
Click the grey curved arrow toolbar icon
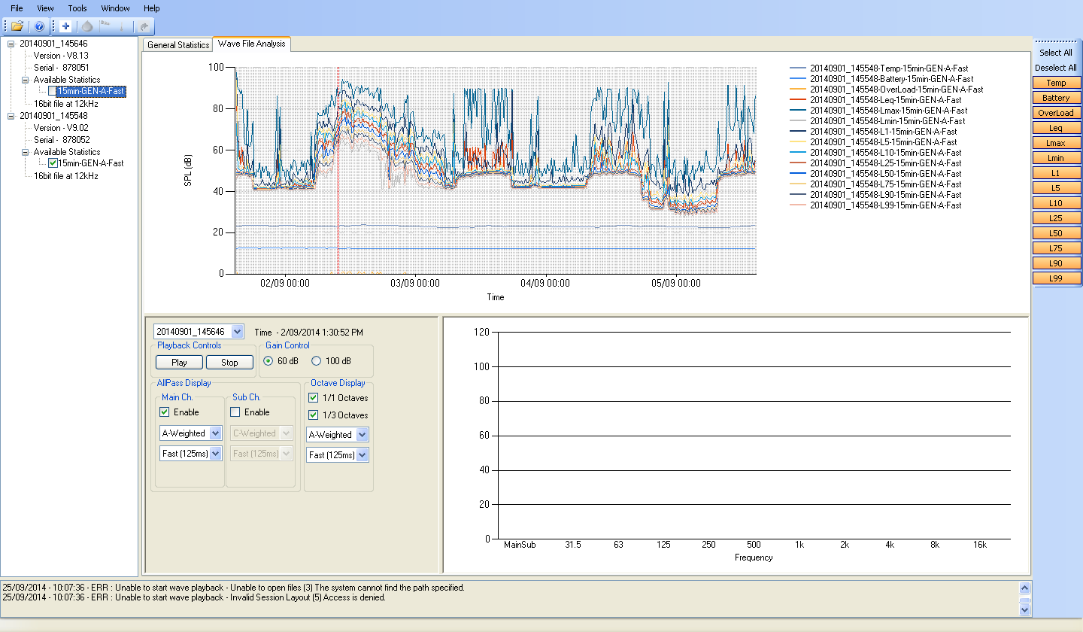point(144,26)
